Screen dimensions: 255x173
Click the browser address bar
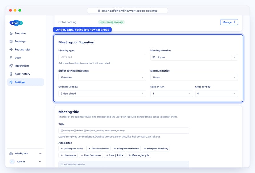point(127,11)
